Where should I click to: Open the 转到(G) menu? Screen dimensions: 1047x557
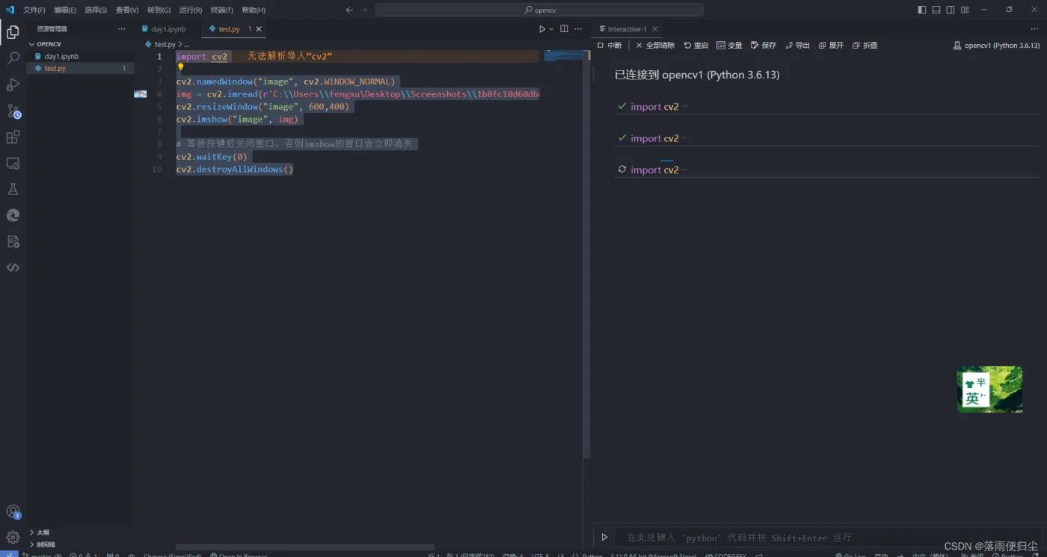159,10
